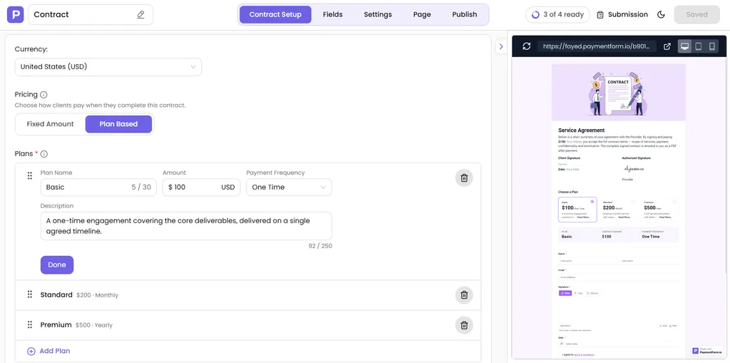This screenshot has width=730, height=363.
Task: Select Plan Based pricing option
Action: pyautogui.click(x=119, y=124)
